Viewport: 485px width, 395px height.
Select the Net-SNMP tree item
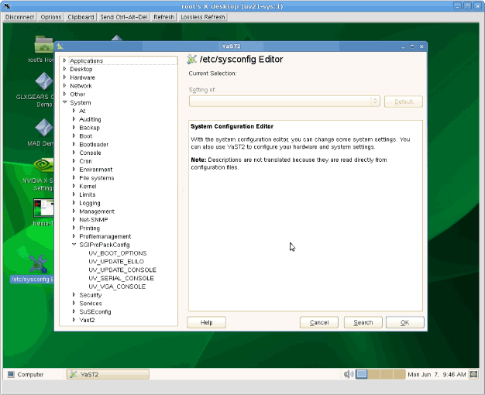(94, 220)
